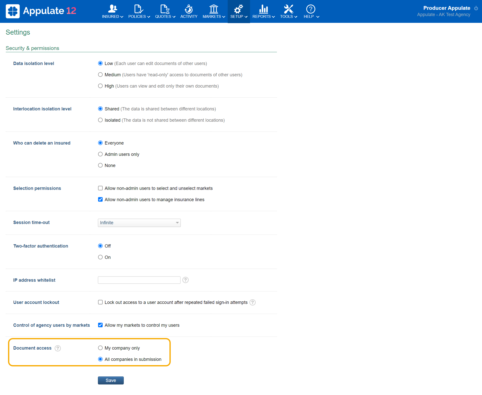Check the user account lockout checkbox
482x395 pixels.
pyautogui.click(x=100, y=302)
